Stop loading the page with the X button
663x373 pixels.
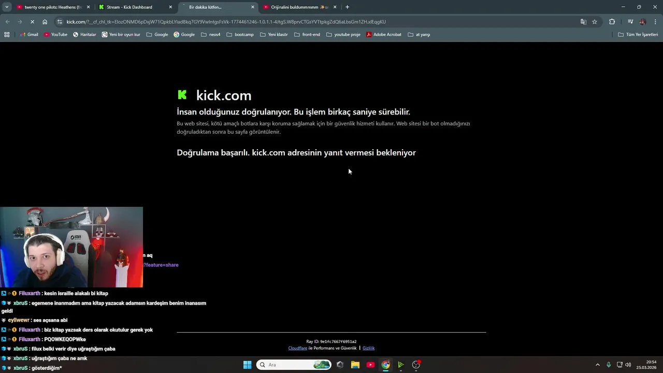click(x=32, y=22)
